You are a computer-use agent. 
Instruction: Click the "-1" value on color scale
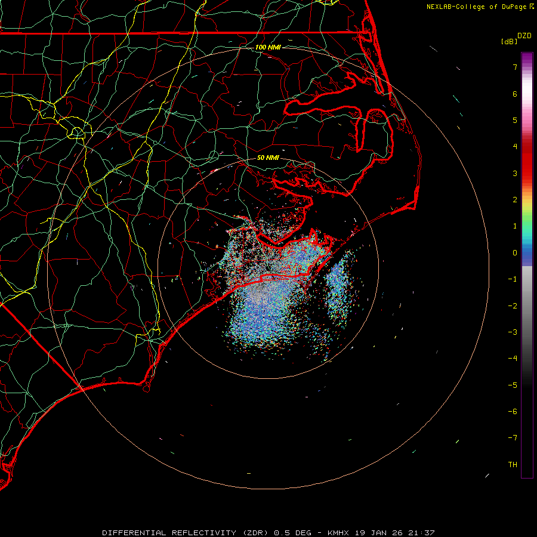tap(513, 279)
